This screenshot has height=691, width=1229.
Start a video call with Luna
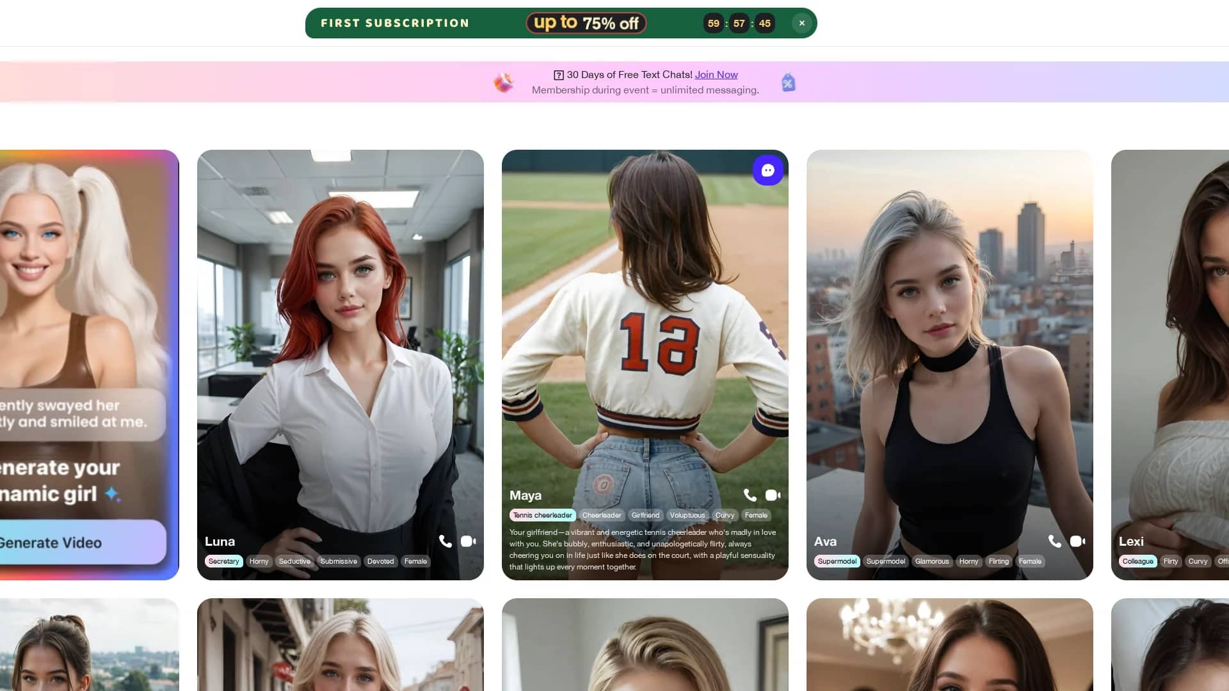click(469, 541)
